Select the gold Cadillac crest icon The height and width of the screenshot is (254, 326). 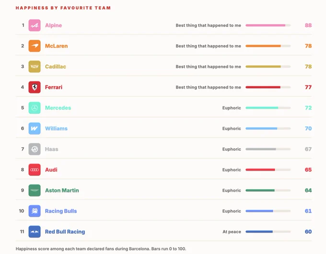click(x=35, y=67)
